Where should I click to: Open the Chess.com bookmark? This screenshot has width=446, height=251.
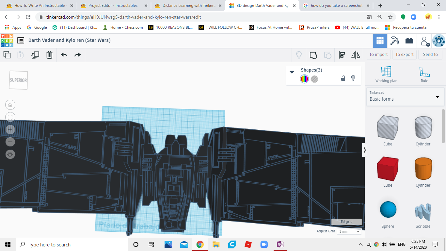[x=123, y=27]
